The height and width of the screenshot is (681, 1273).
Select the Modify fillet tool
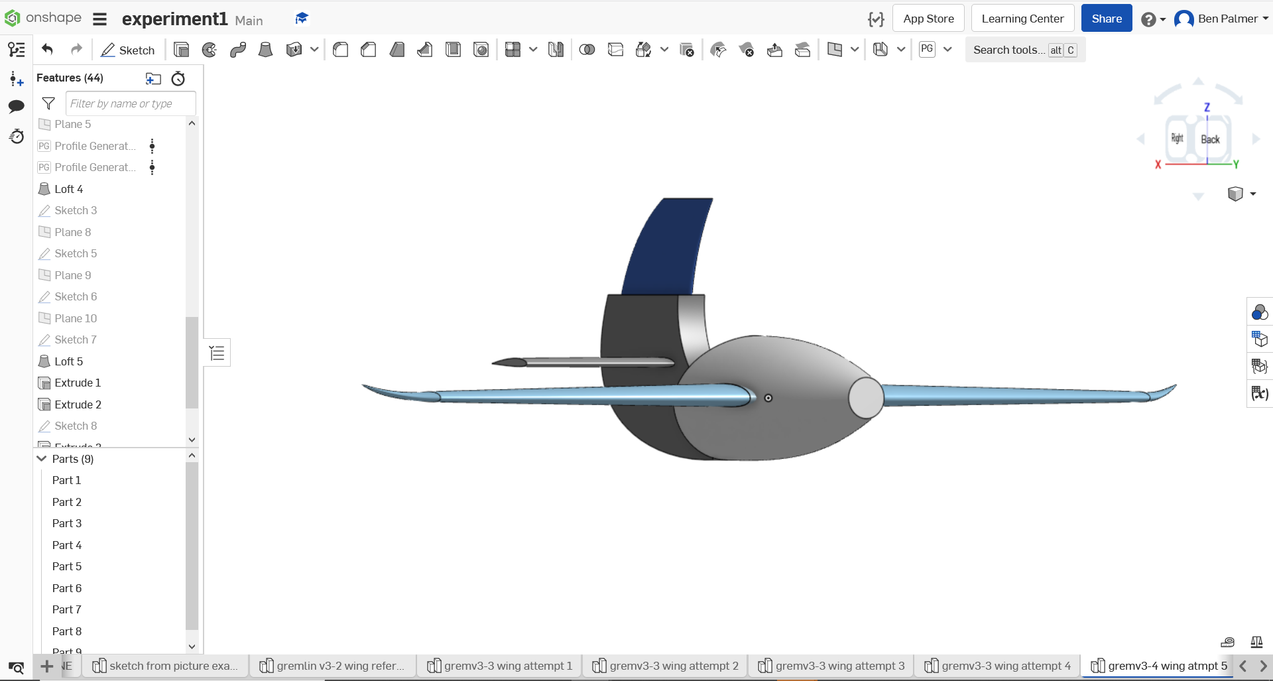718,50
